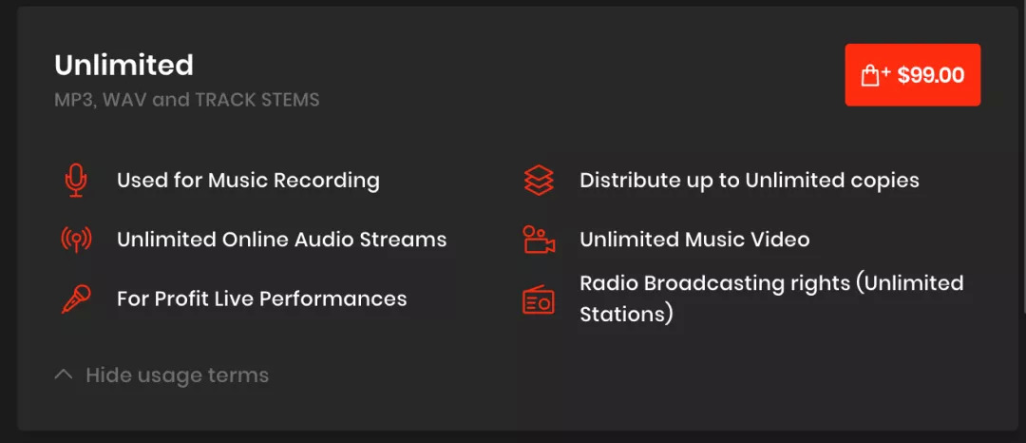
Task: Click the broadcast signal icon for Audio Streams
Action: [x=76, y=240]
